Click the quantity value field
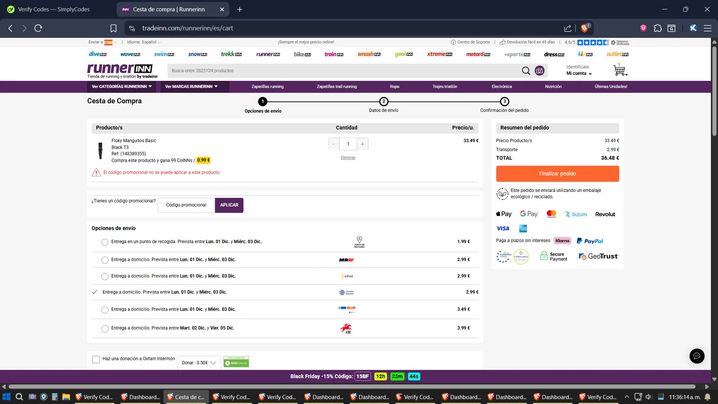Viewport: 718px width, 404px height. pos(348,144)
